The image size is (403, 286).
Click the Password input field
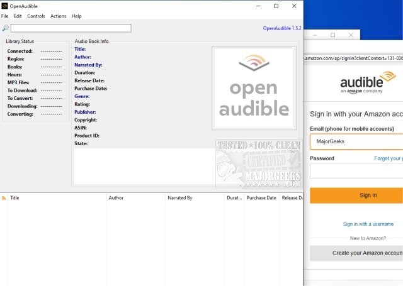tap(356, 171)
